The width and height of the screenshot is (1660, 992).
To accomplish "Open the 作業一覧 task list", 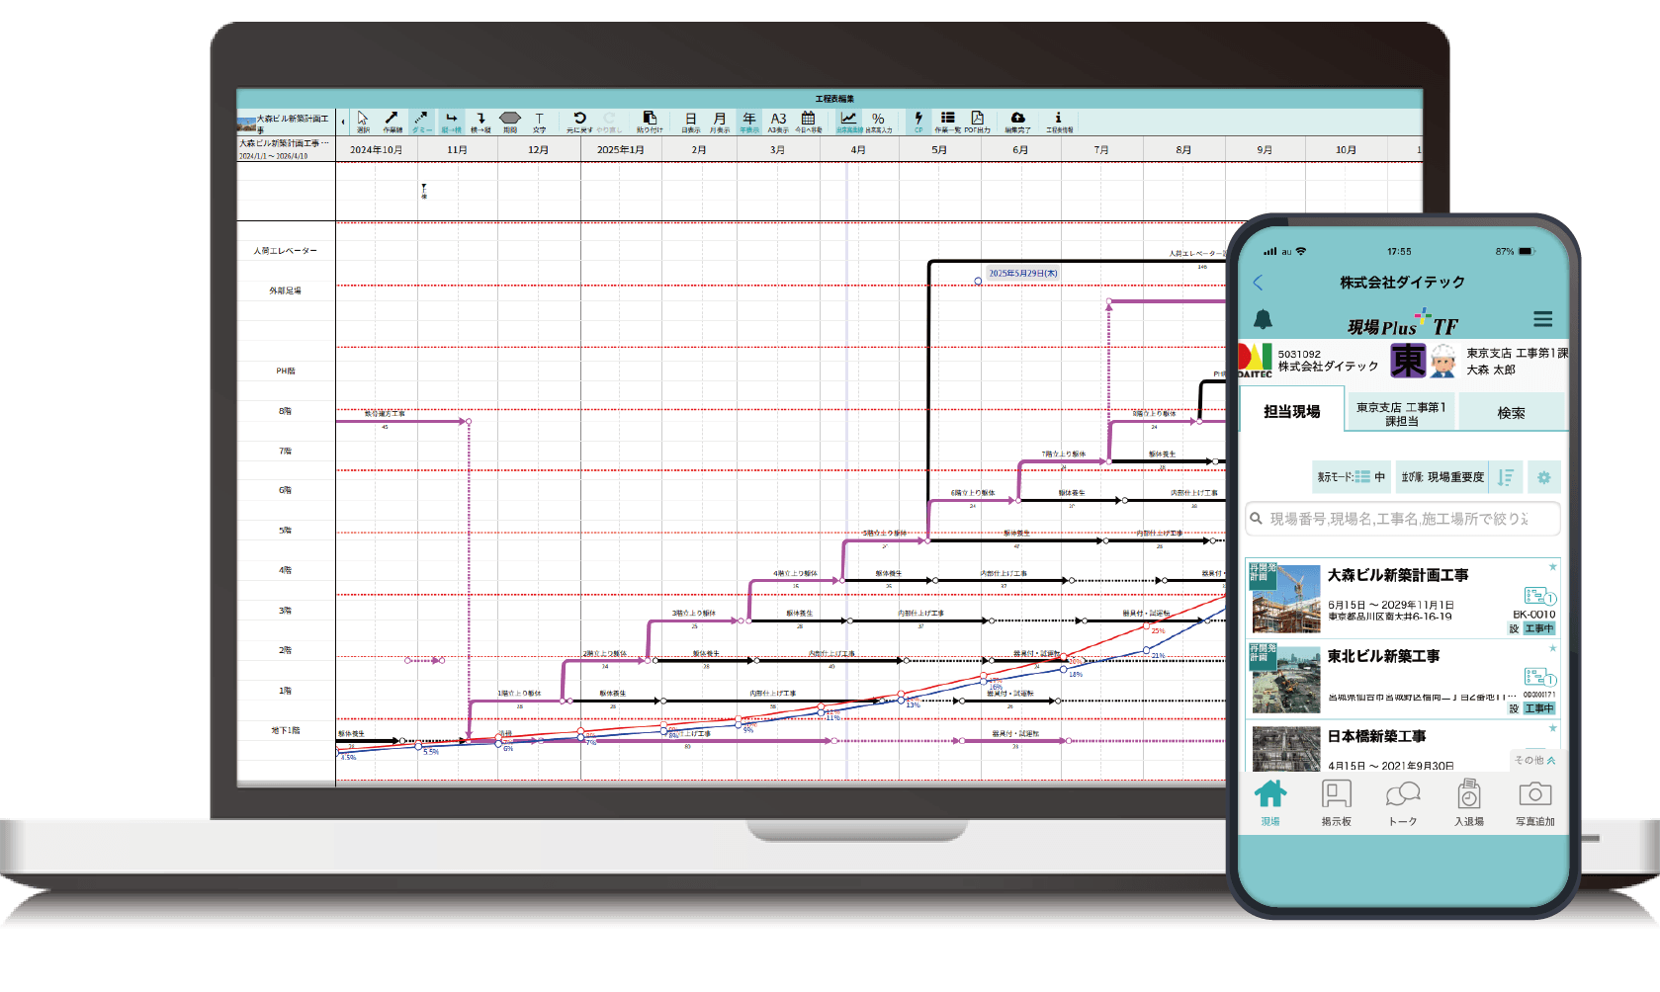I will tap(948, 122).
